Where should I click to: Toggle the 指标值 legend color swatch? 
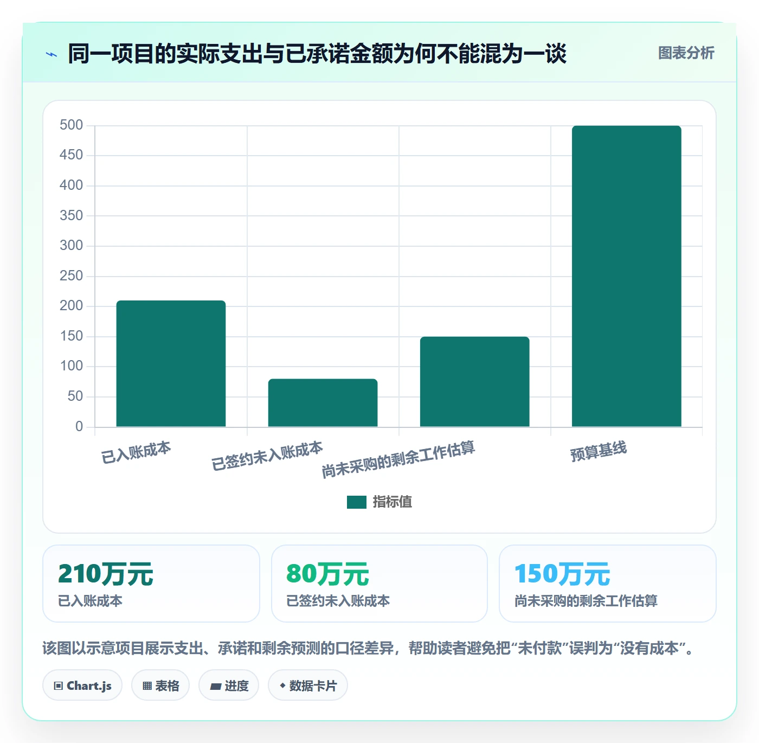(357, 502)
